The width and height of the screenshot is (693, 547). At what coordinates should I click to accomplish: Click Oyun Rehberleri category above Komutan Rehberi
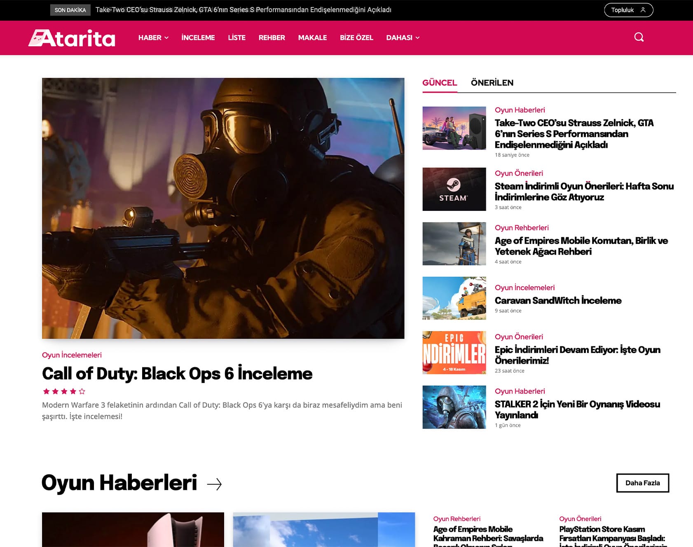522,228
